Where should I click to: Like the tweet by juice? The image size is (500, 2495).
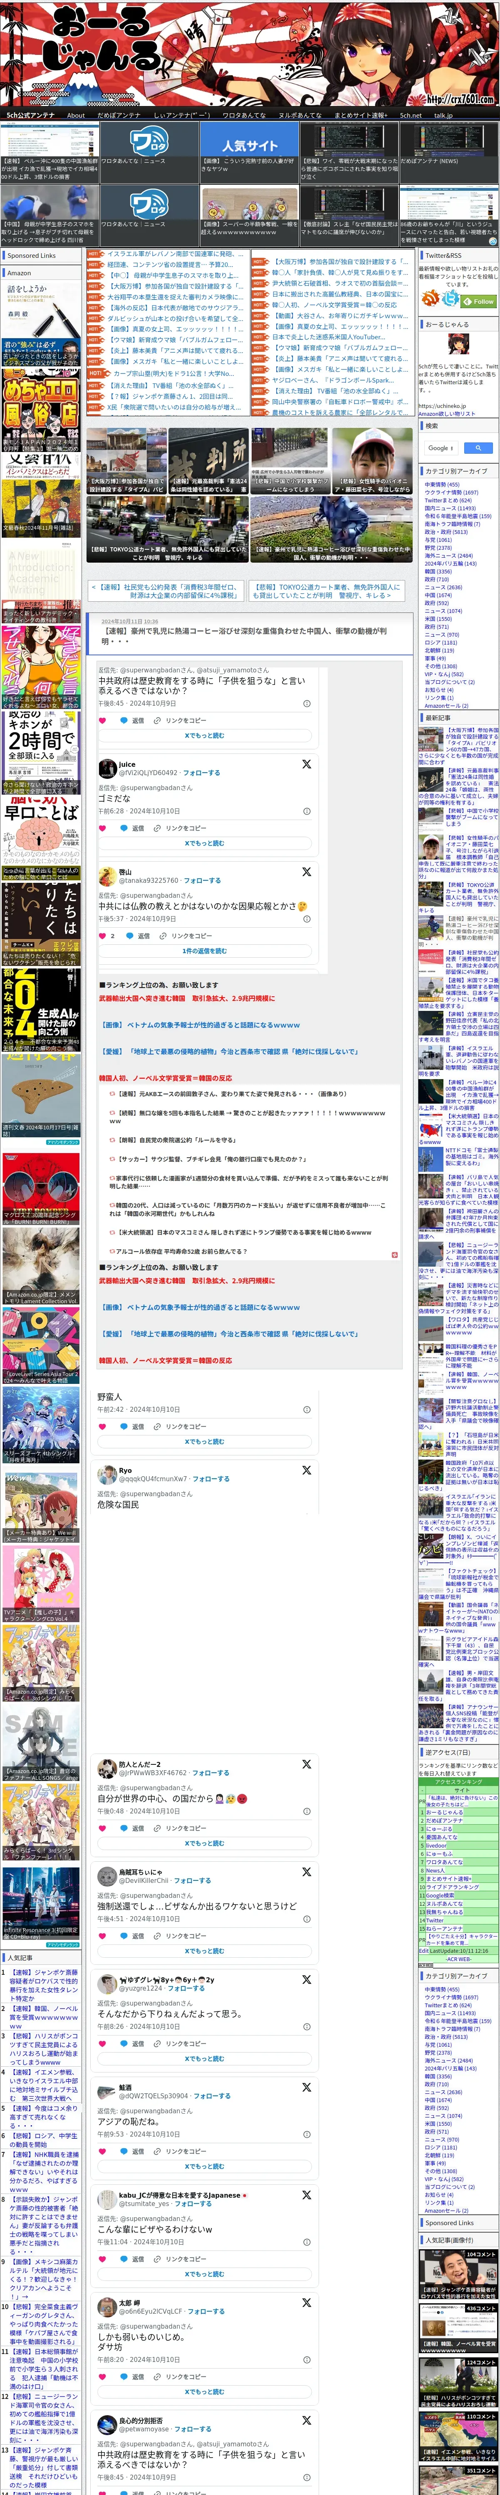[x=103, y=828]
